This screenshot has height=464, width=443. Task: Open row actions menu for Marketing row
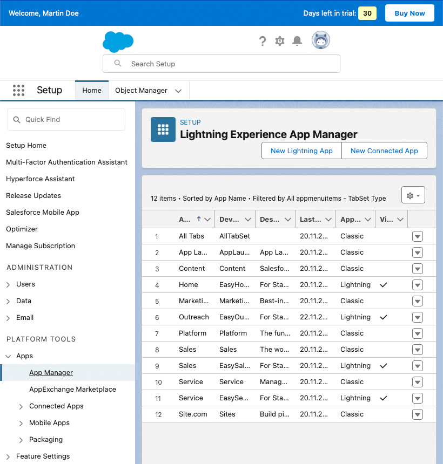click(417, 301)
